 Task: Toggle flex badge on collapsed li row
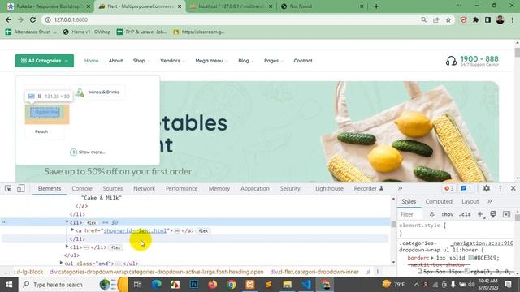tap(115, 247)
